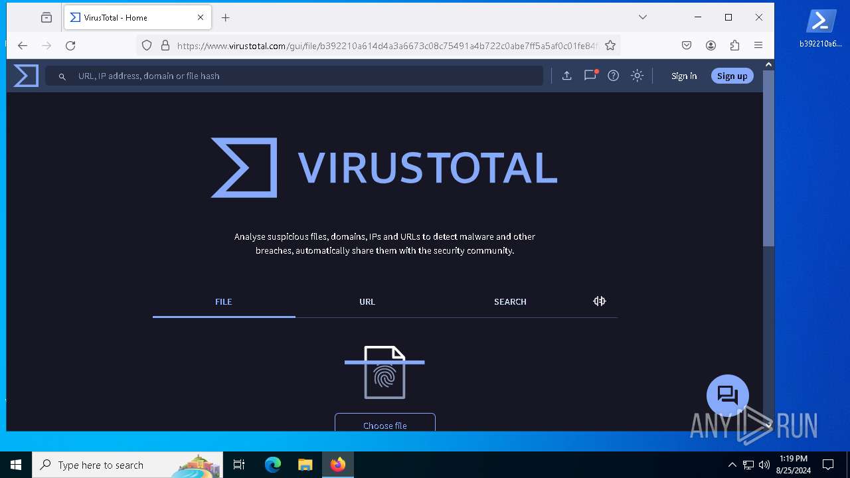Click the Sign up button

tap(732, 76)
